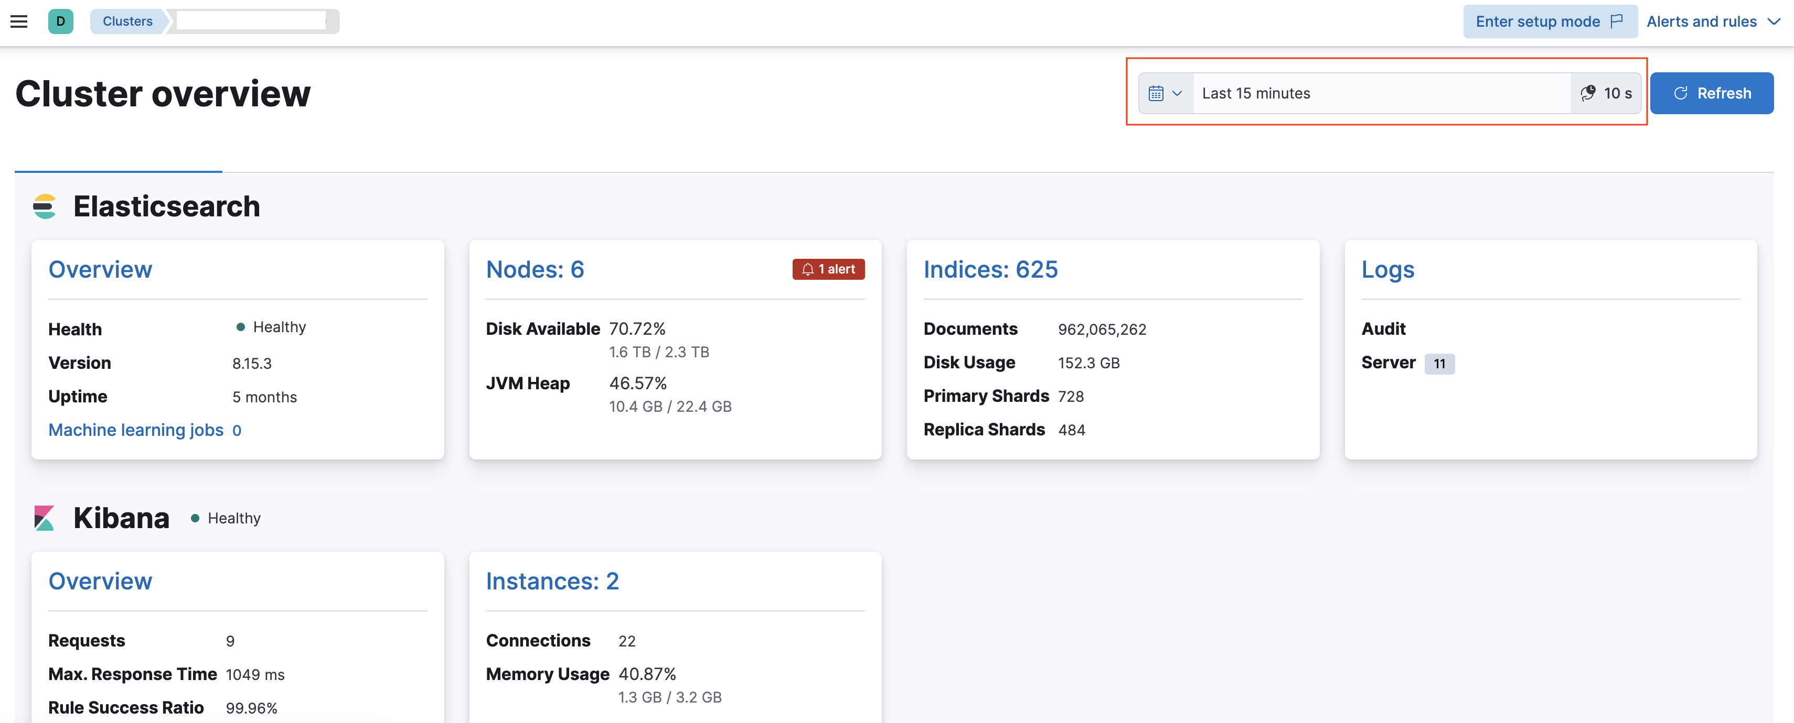Open the Elasticsearch Overview link
The image size is (1794, 723).
click(x=100, y=270)
